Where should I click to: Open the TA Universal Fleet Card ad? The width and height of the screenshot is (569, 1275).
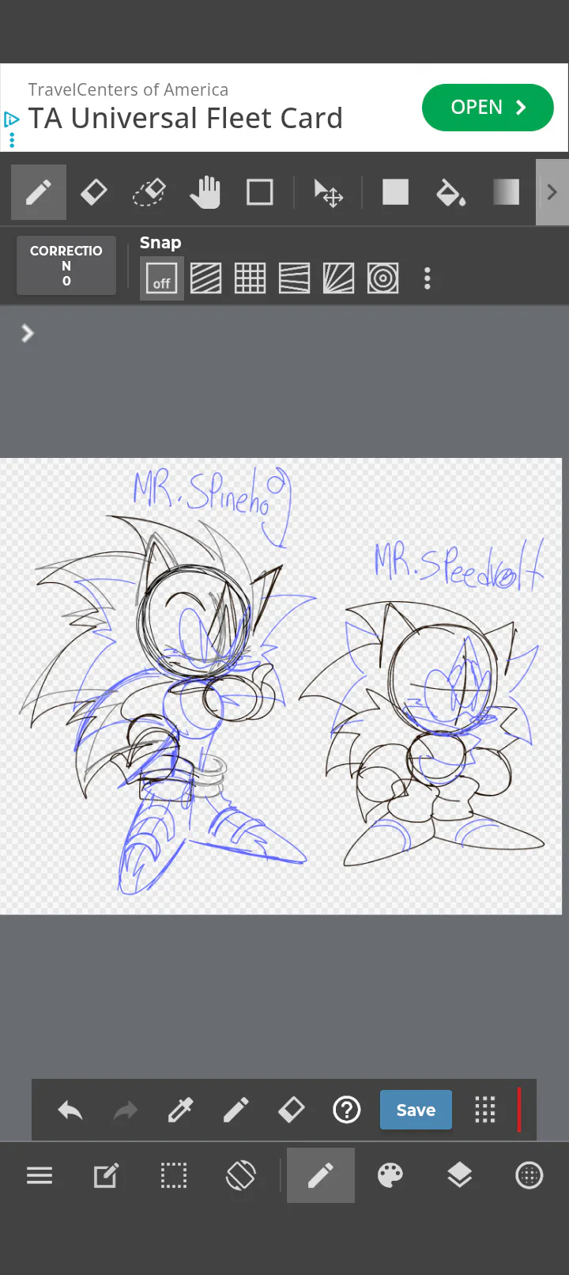pos(186,119)
